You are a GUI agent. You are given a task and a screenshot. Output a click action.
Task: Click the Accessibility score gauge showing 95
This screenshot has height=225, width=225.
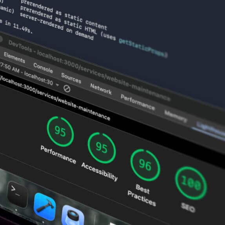click(x=102, y=148)
